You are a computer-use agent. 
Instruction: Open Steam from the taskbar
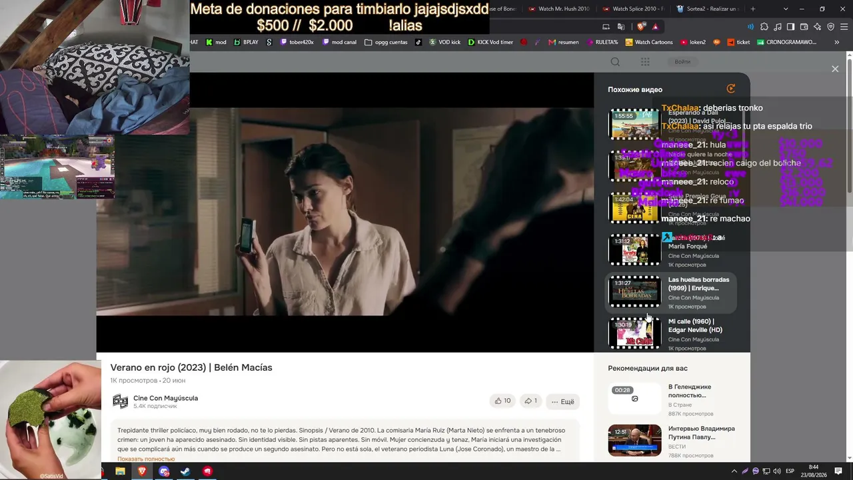(185, 471)
